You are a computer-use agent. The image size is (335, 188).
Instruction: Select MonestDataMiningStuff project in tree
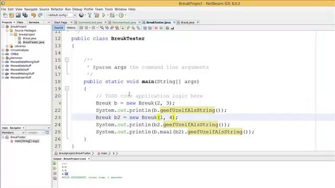pyautogui.click(x=25, y=62)
